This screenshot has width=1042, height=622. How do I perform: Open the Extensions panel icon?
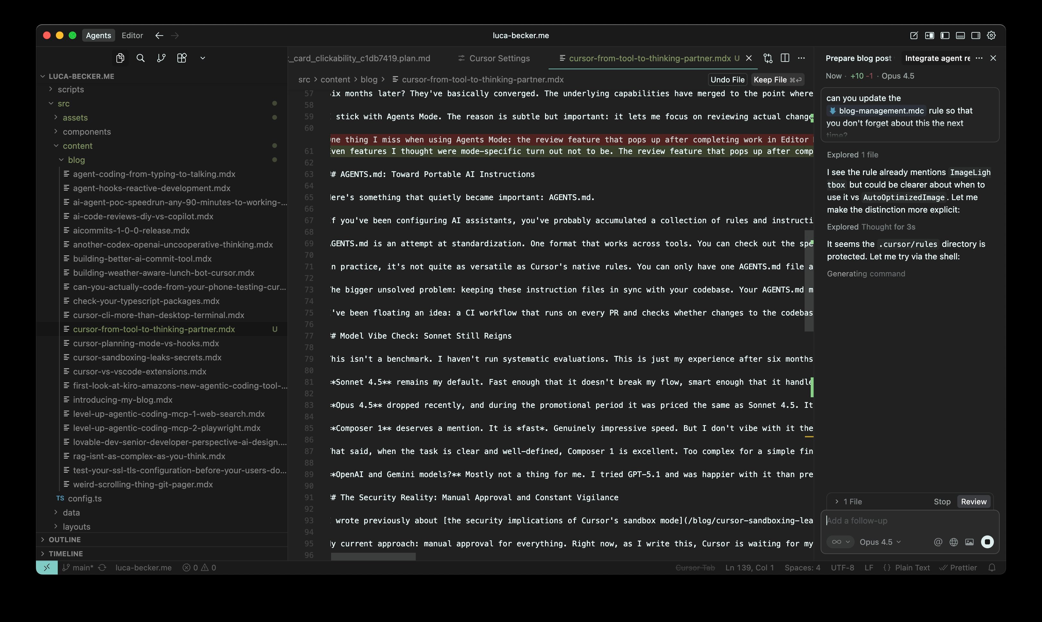(x=182, y=58)
